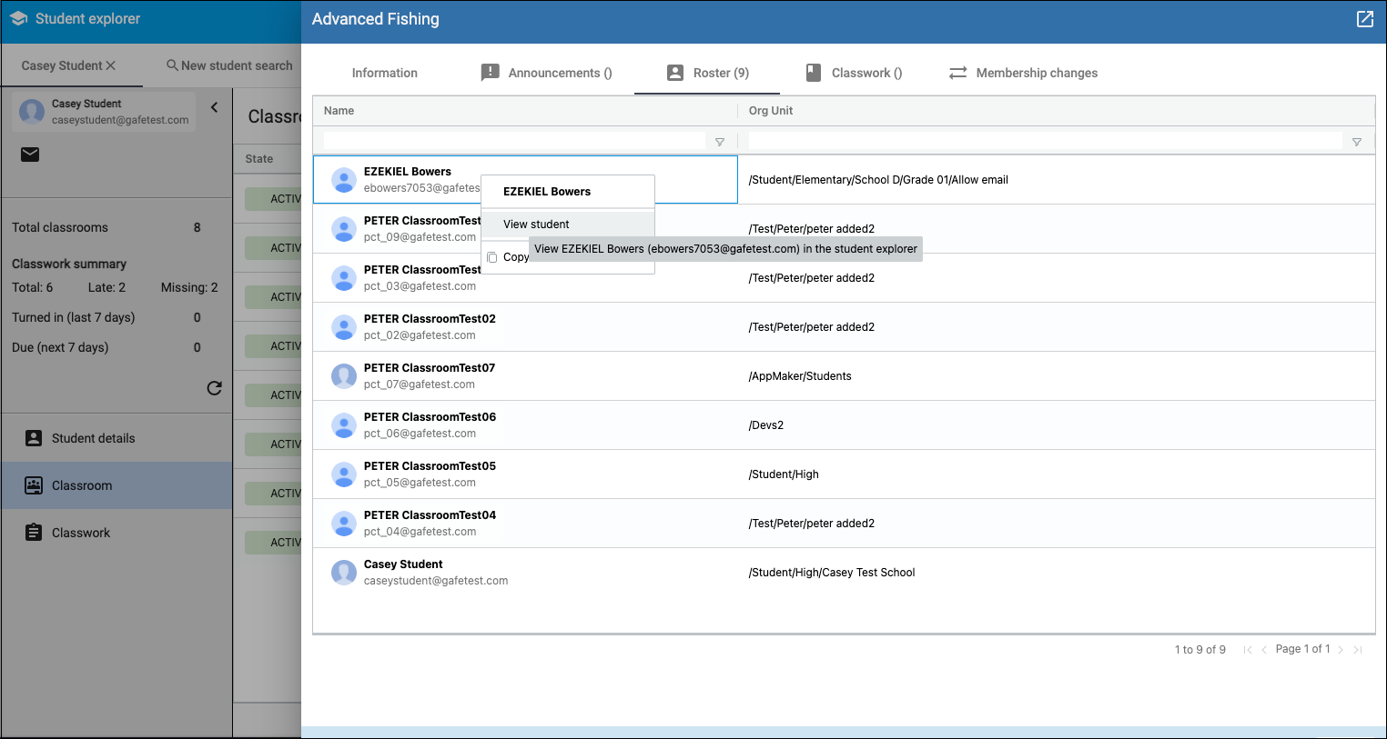Click the email envelope icon for Casey Student
This screenshot has height=739, width=1387.
click(x=30, y=154)
